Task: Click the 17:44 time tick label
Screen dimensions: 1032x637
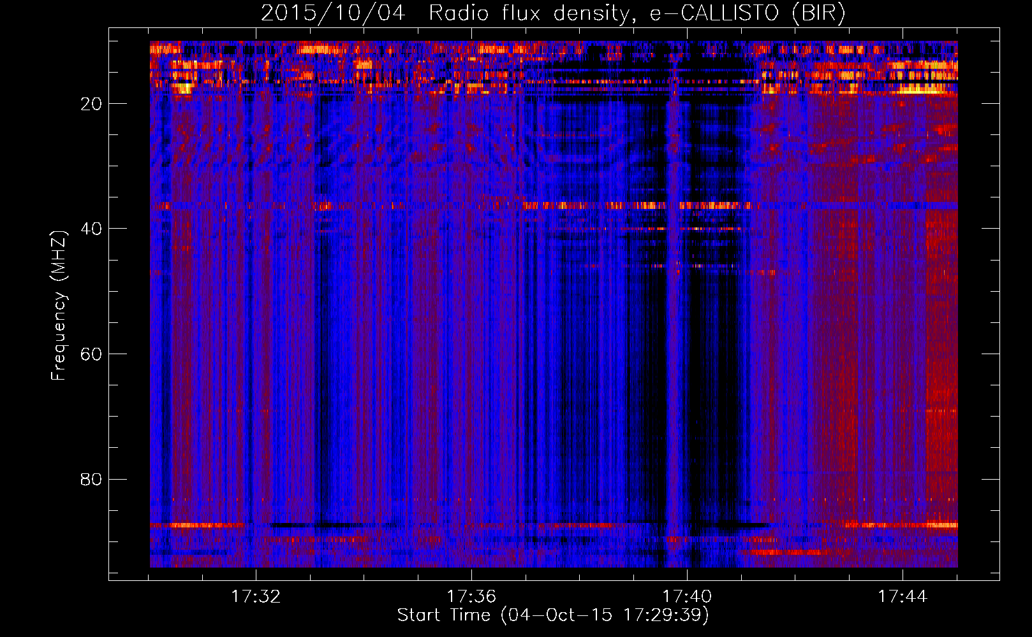Action: pos(903,597)
